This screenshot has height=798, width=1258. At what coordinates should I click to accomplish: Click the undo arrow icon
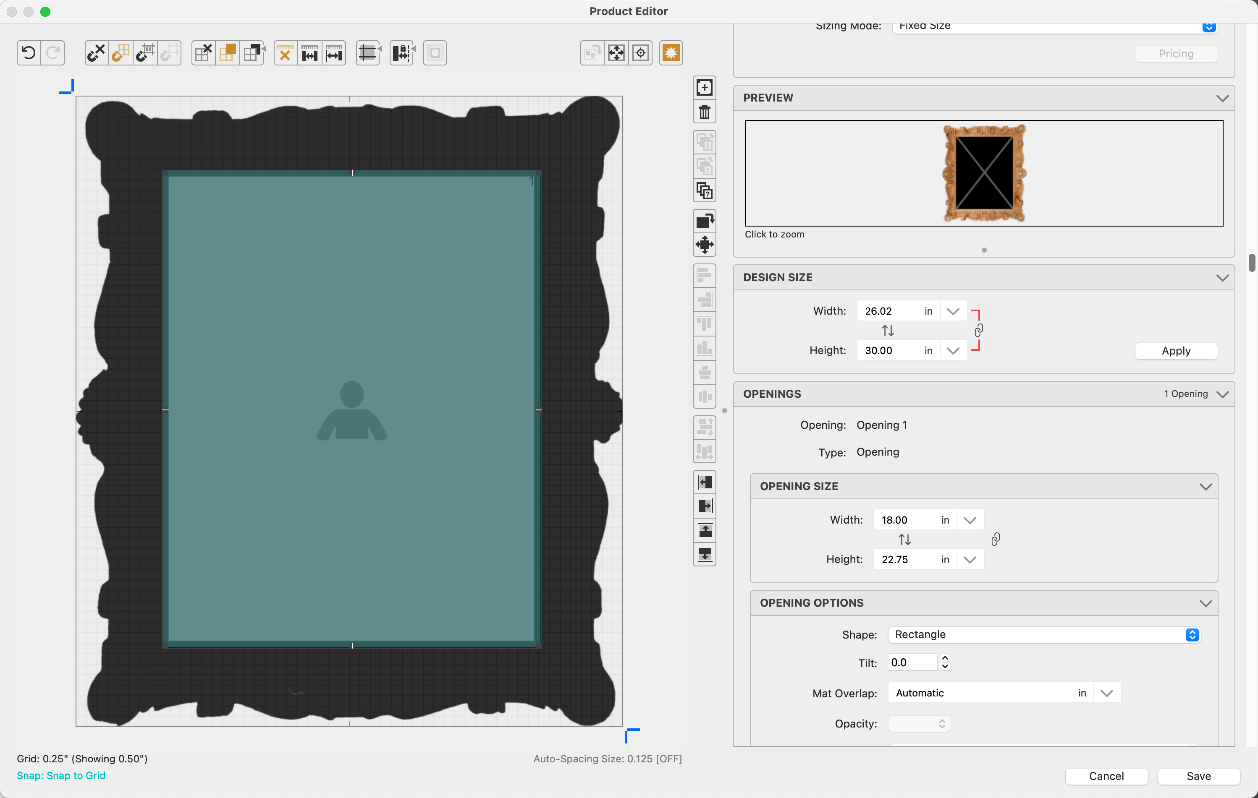click(29, 53)
